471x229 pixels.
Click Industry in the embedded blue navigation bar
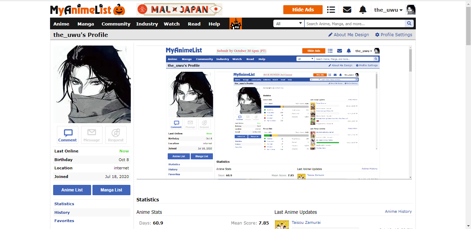pyautogui.click(x=223, y=59)
